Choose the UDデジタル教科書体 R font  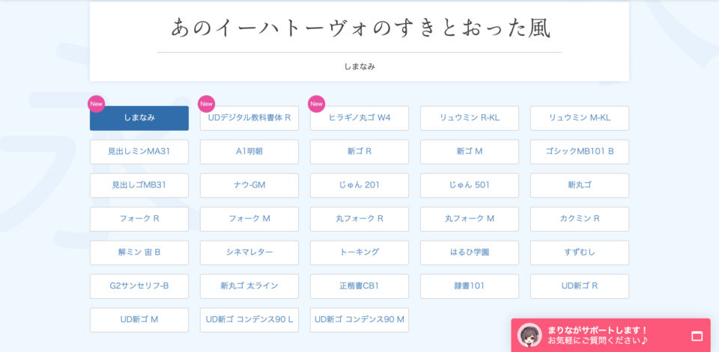[249, 118]
